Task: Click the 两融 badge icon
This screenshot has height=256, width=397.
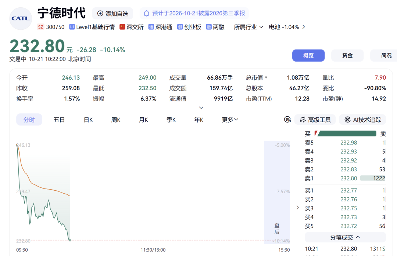Action: 209,27
